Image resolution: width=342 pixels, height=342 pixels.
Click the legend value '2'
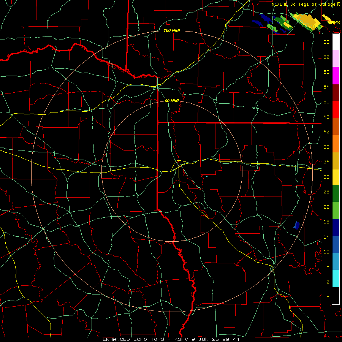click(328, 282)
